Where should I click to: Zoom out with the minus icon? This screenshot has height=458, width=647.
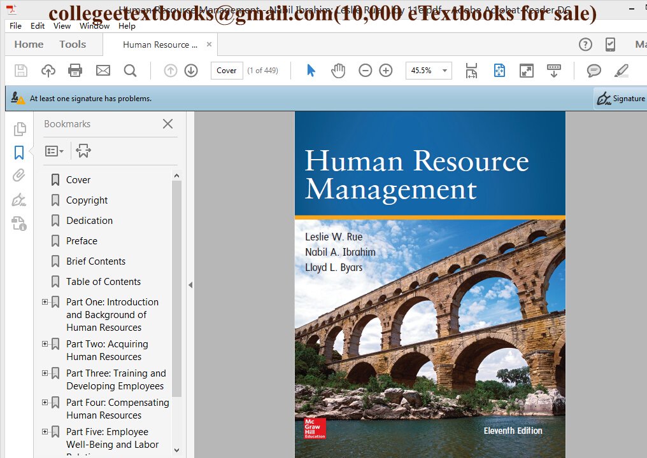pos(365,71)
